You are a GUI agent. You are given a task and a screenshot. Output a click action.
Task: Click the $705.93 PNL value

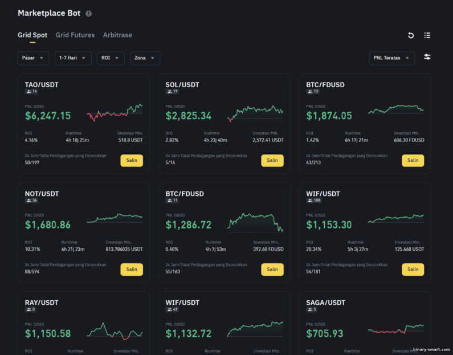(x=325, y=333)
